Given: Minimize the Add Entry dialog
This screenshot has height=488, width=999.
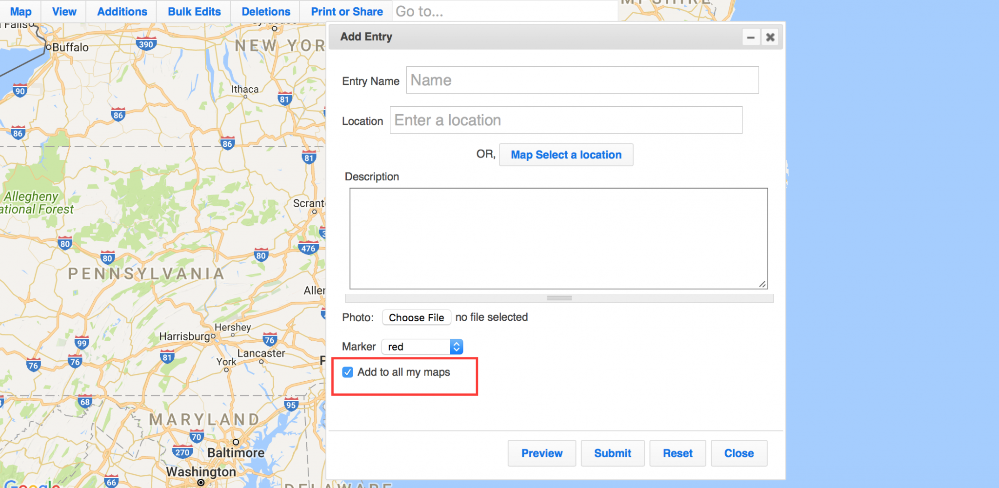Looking at the screenshot, I should (751, 37).
